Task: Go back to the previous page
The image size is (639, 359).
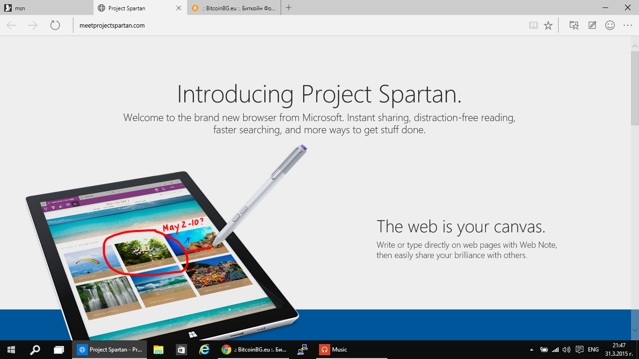Action: (12, 25)
